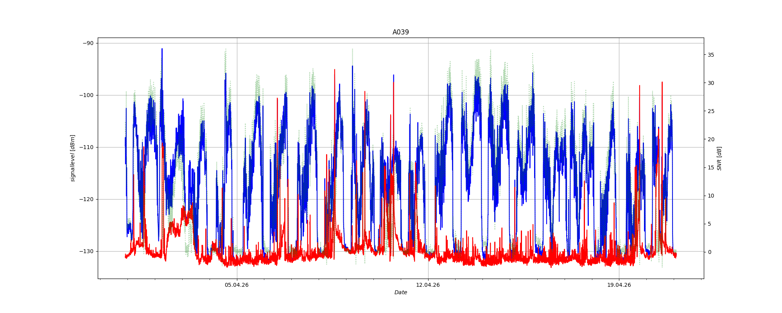Select the 5 tick on SNR axis

(709, 224)
